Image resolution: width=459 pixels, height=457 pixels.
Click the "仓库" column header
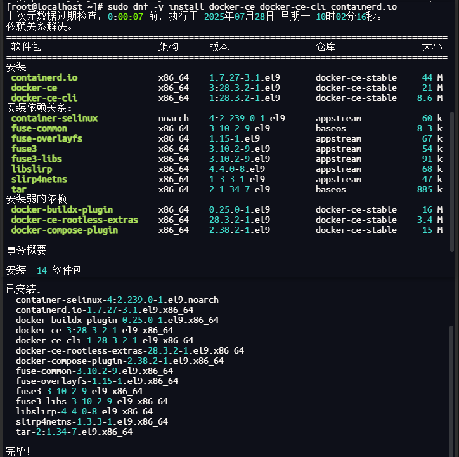click(x=325, y=47)
